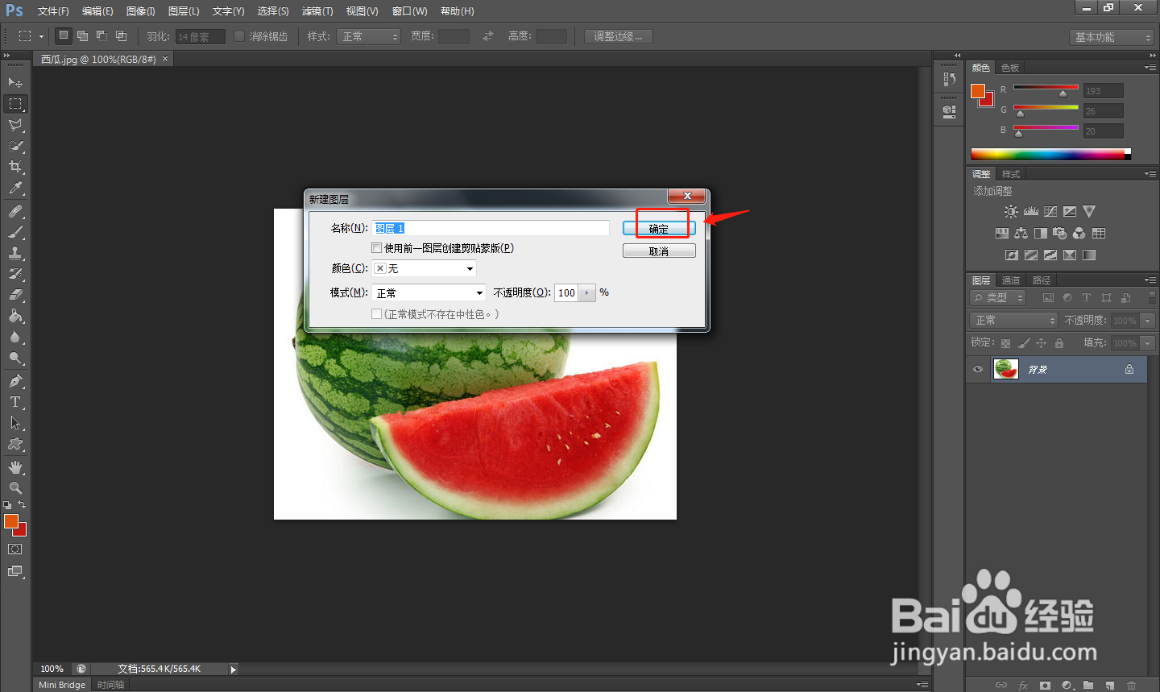This screenshot has height=692, width=1160.
Task: Select the Move tool
Action: (15, 82)
